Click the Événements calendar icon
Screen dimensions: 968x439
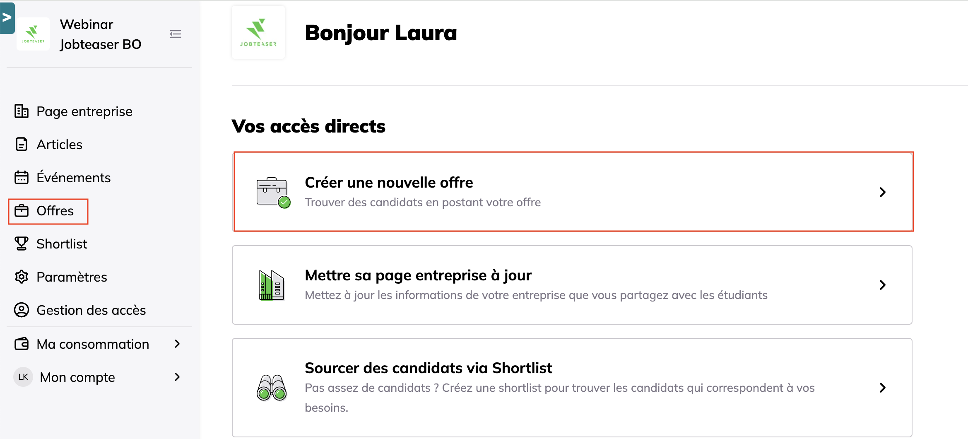[22, 178]
